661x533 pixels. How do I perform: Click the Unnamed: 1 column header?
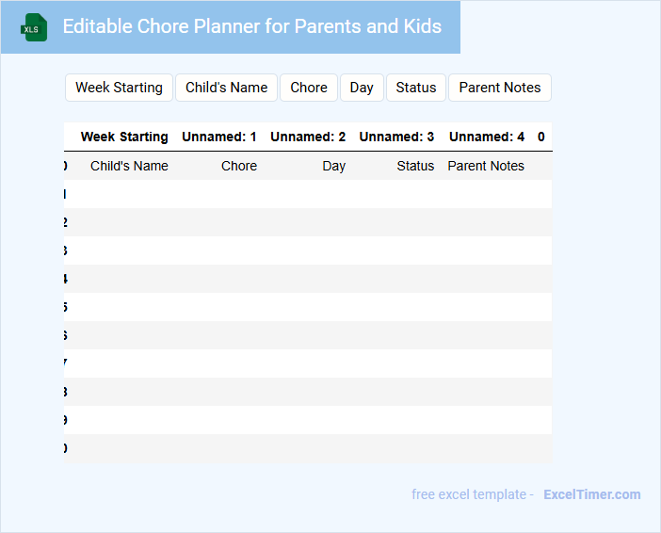219,137
